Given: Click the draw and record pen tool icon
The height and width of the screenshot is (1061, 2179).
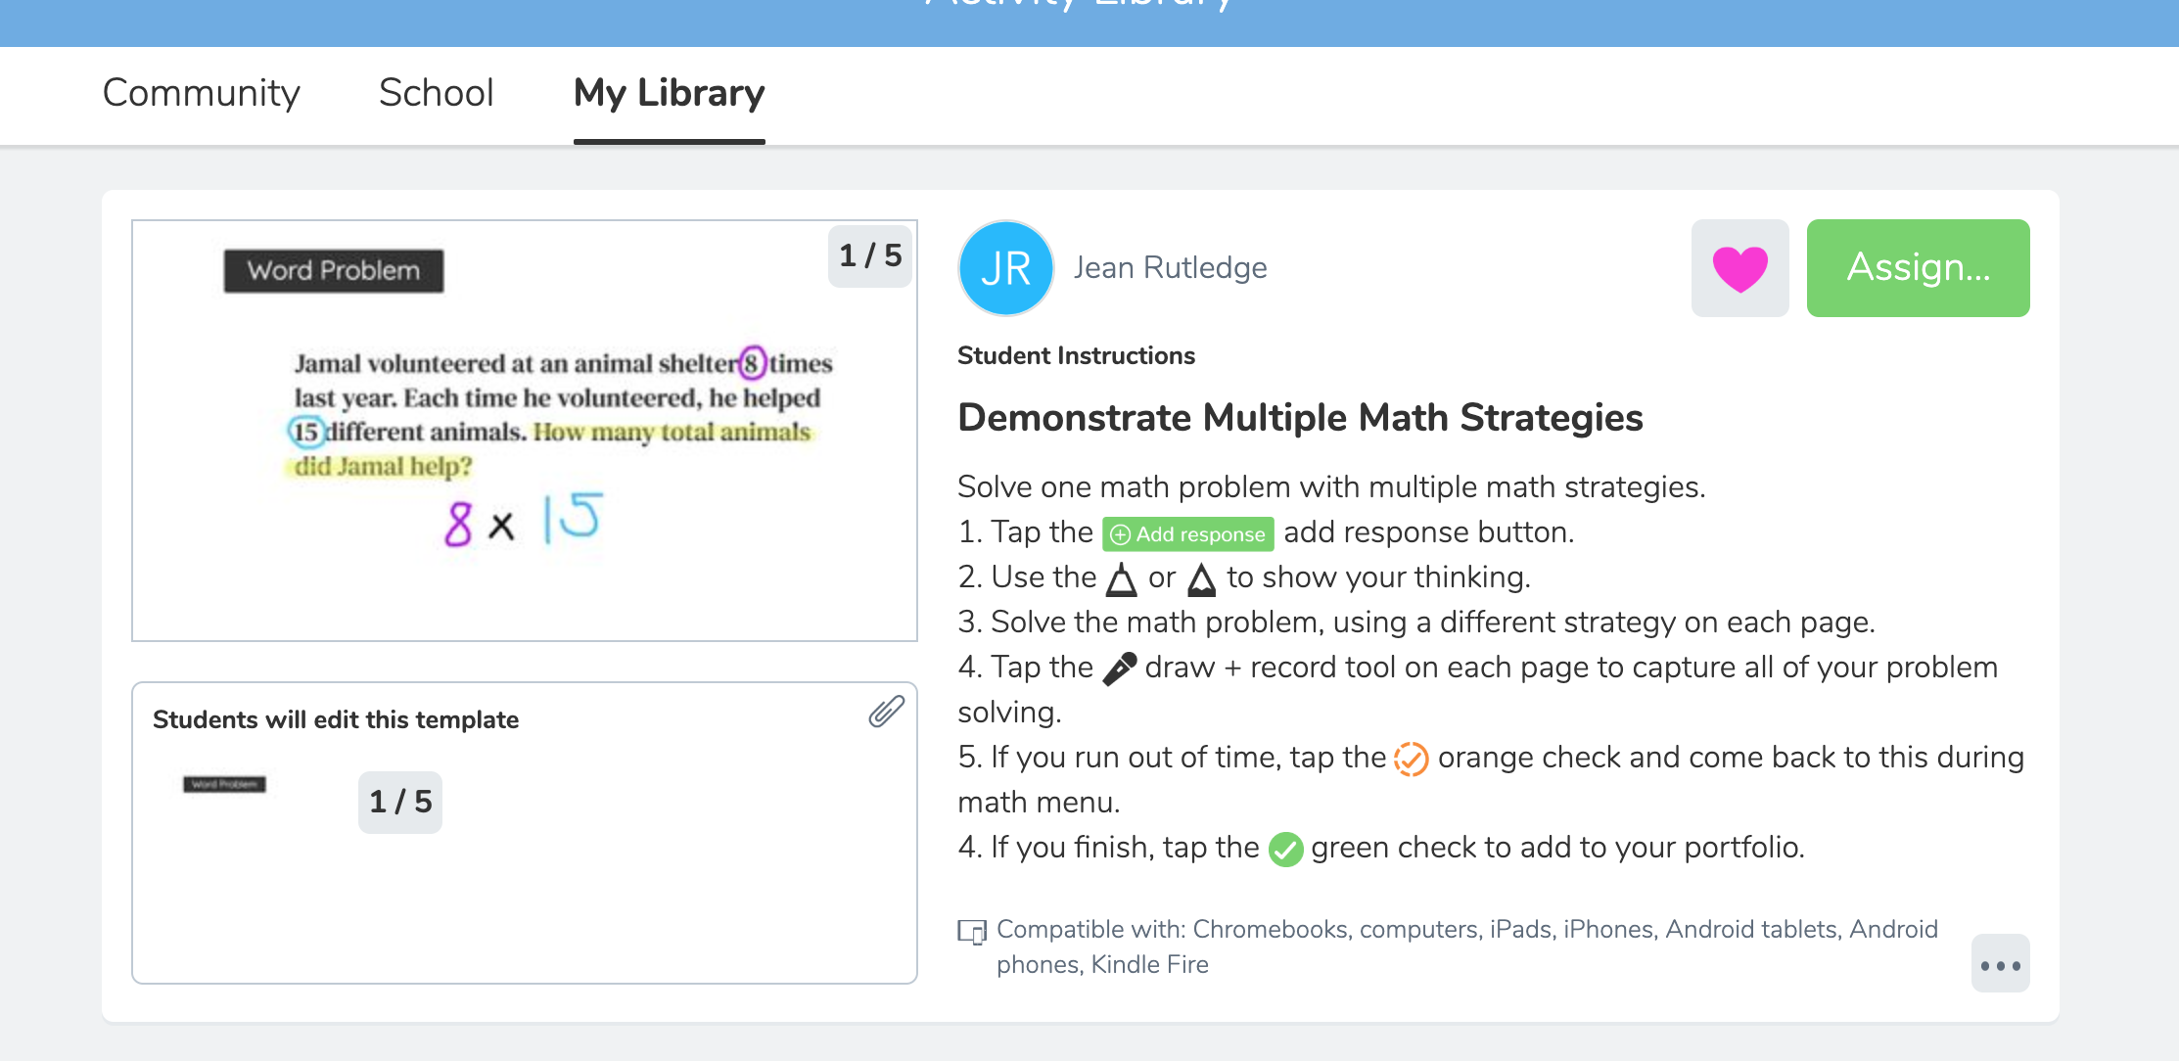Looking at the screenshot, I should [x=1119, y=668].
